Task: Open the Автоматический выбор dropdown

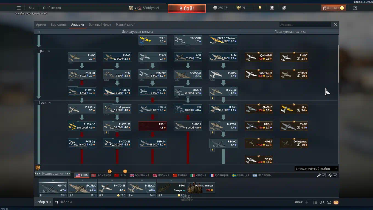Action: tap(316, 169)
